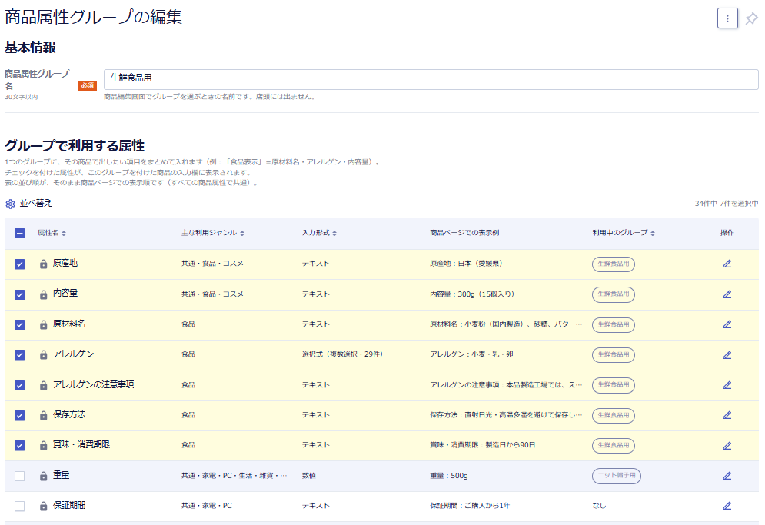Edit the 内容量 attribute with its pencil

click(727, 294)
